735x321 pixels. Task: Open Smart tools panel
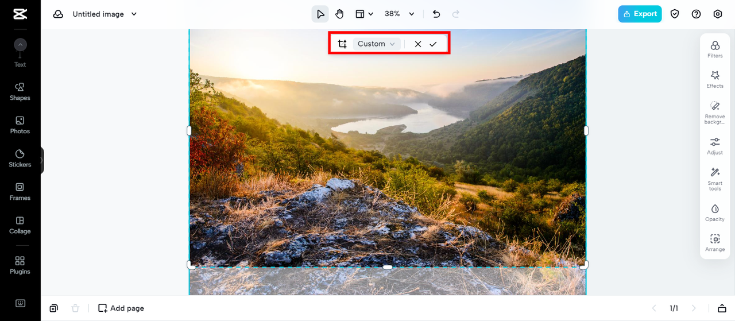(x=715, y=179)
